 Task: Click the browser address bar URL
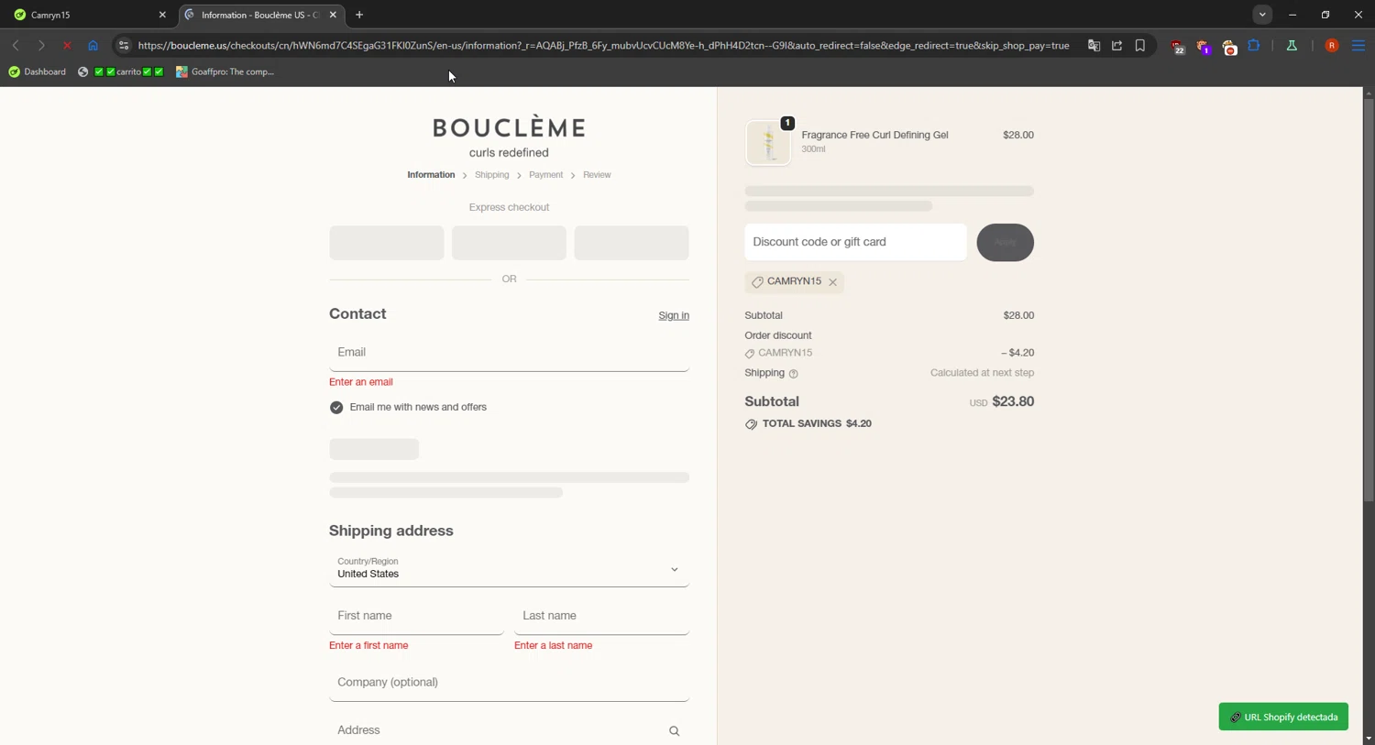click(x=603, y=45)
